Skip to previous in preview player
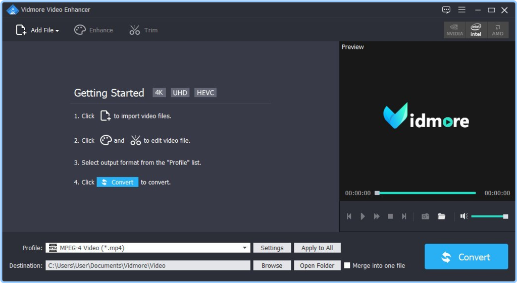 [349, 216]
